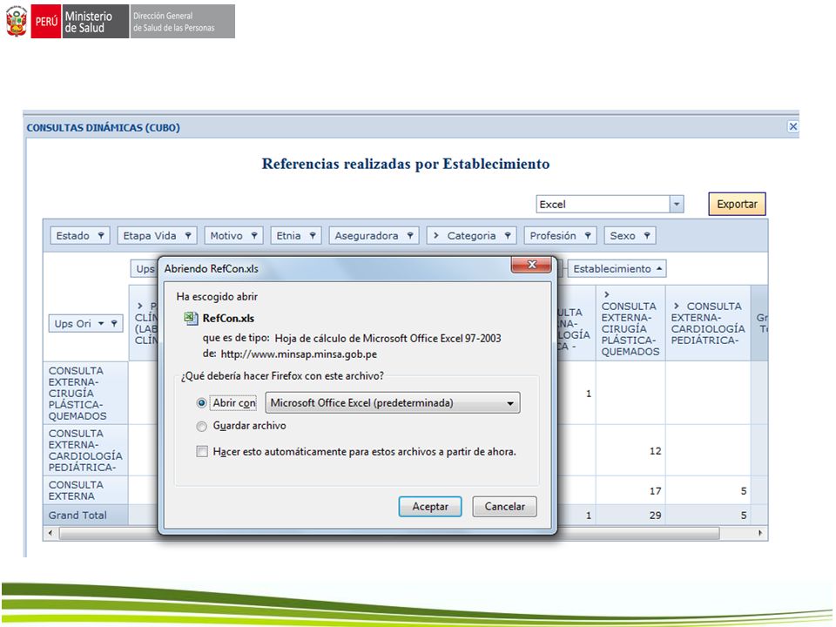Expand the Cardiología Pediátrica column header chevron
This screenshot has width=836, height=627.
(x=677, y=306)
